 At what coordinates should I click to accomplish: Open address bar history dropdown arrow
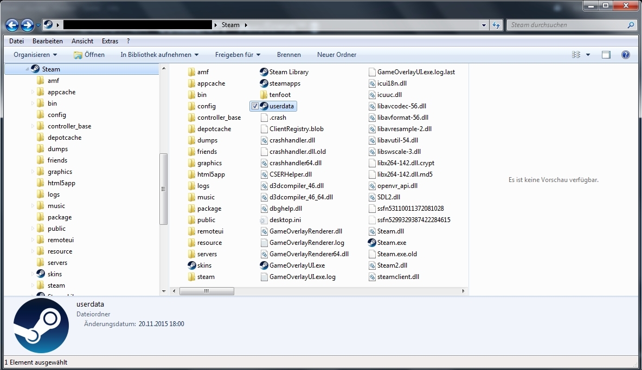[484, 25]
